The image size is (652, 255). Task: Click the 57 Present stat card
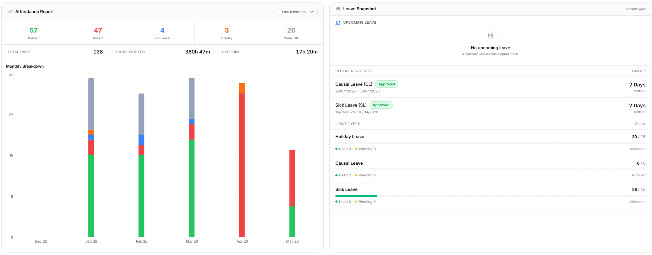[x=34, y=33]
